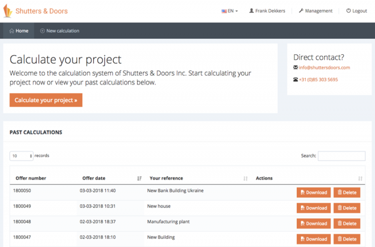Sort by the Offer number header

tap(31, 178)
